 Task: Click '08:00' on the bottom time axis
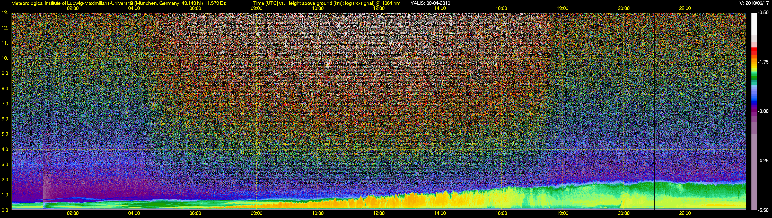point(257,214)
